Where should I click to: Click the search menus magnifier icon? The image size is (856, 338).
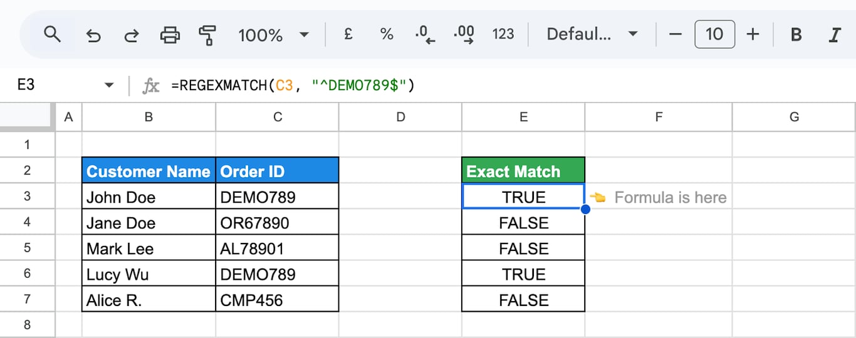tap(52, 34)
